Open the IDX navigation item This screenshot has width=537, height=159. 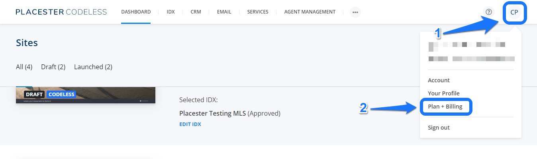click(171, 12)
